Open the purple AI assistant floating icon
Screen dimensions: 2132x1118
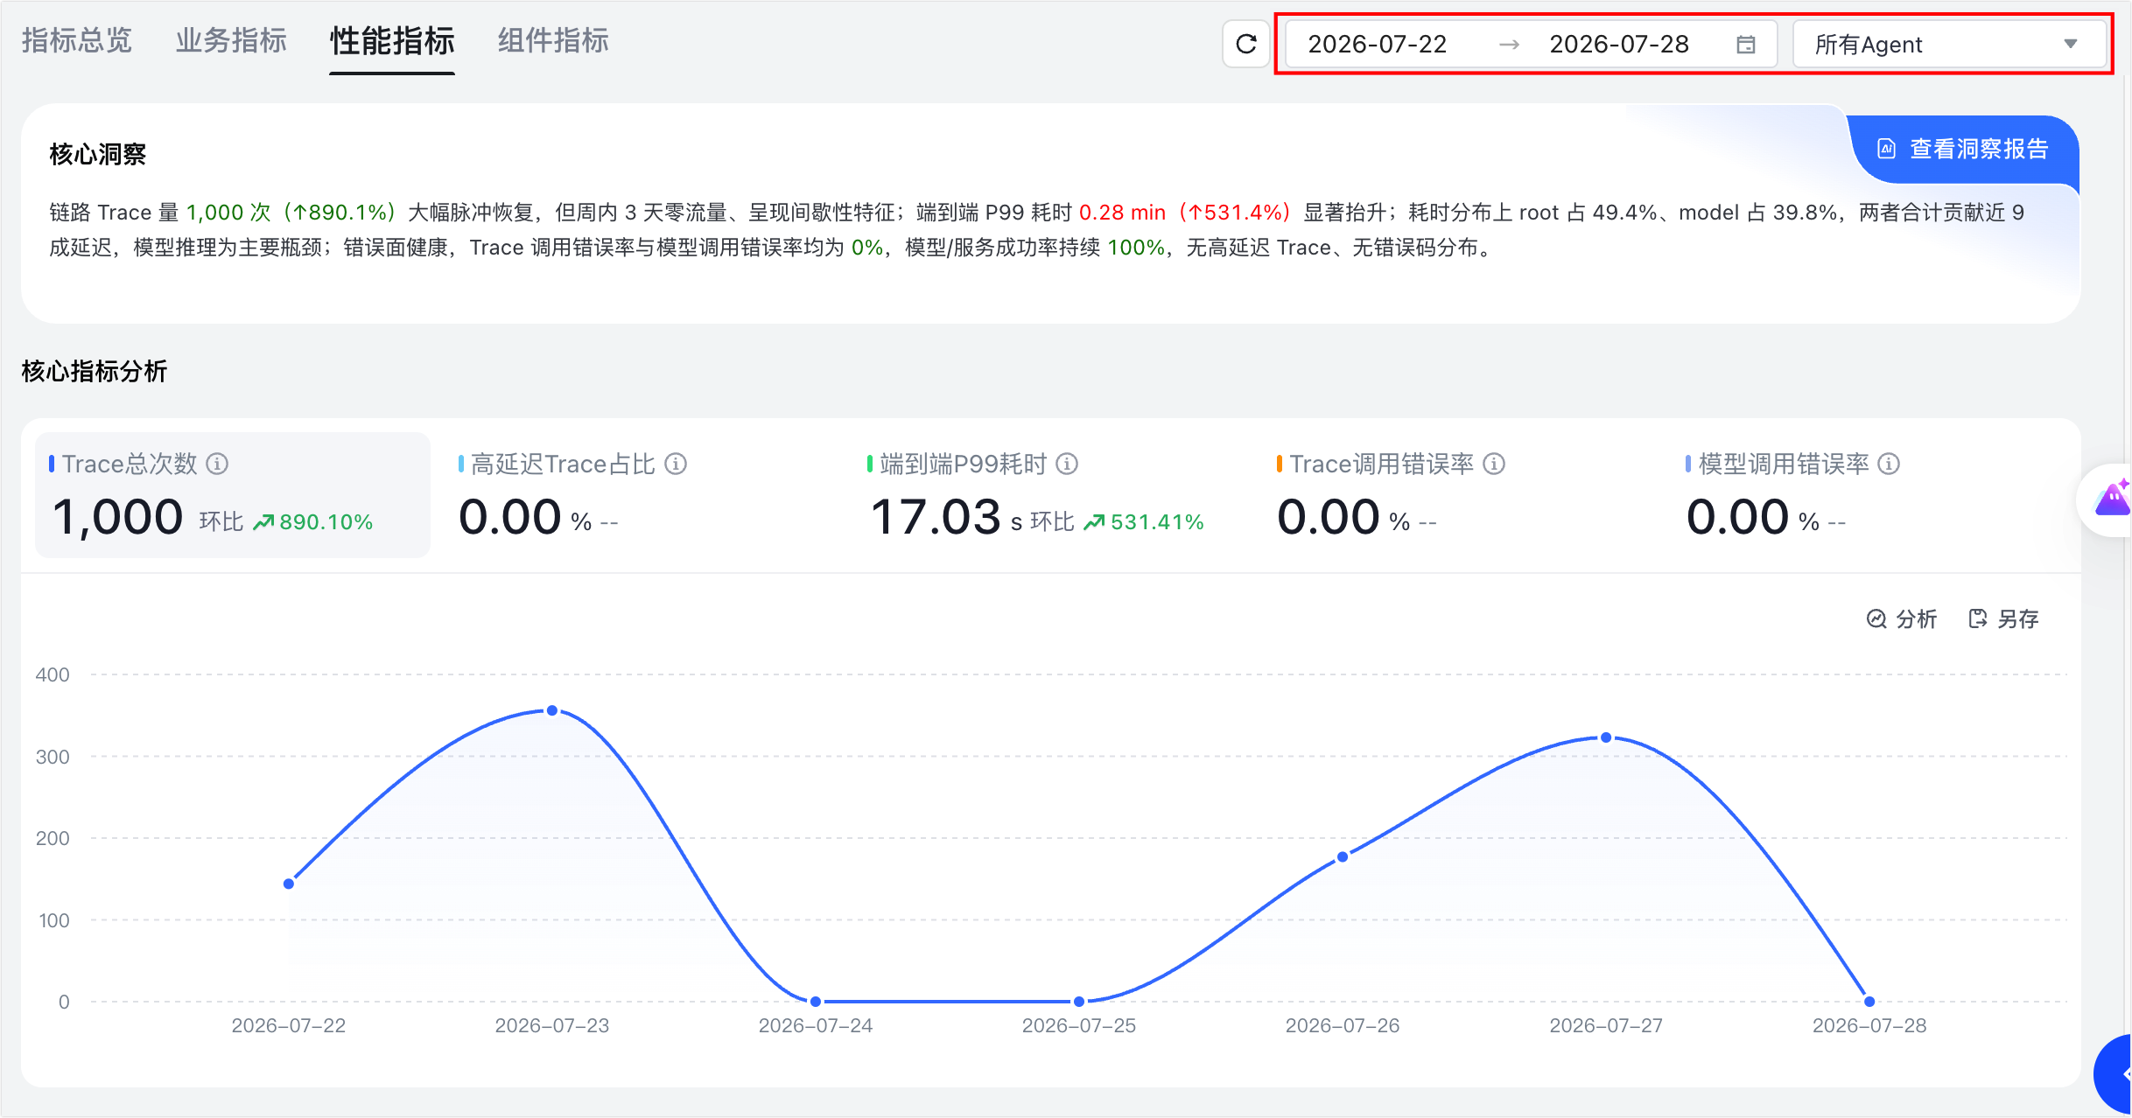(2109, 500)
